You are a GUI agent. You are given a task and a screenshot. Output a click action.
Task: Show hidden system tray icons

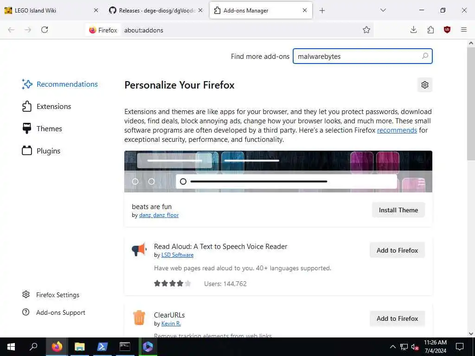click(x=392, y=347)
